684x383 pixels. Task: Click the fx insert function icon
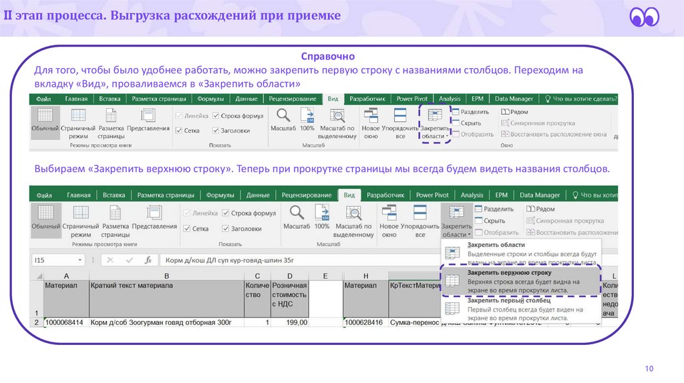point(148,260)
